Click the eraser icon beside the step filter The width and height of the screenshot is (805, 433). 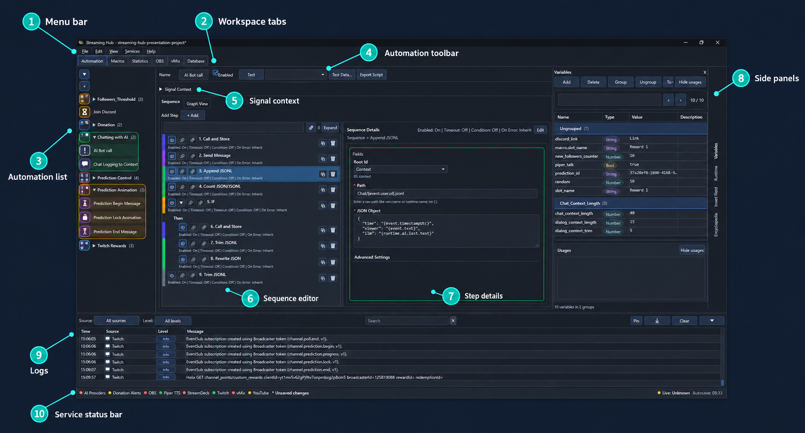coord(311,128)
